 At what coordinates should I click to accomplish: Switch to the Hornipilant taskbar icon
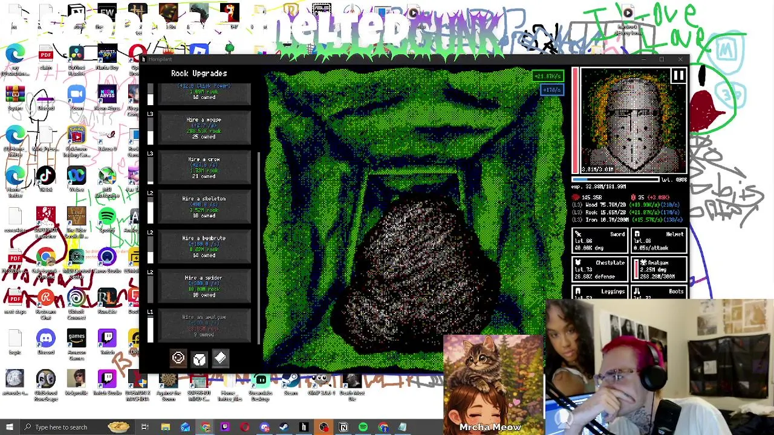coord(304,427)
